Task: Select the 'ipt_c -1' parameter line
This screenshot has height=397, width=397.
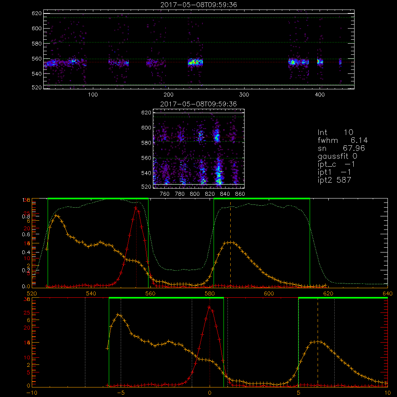Action: (336, 164)
